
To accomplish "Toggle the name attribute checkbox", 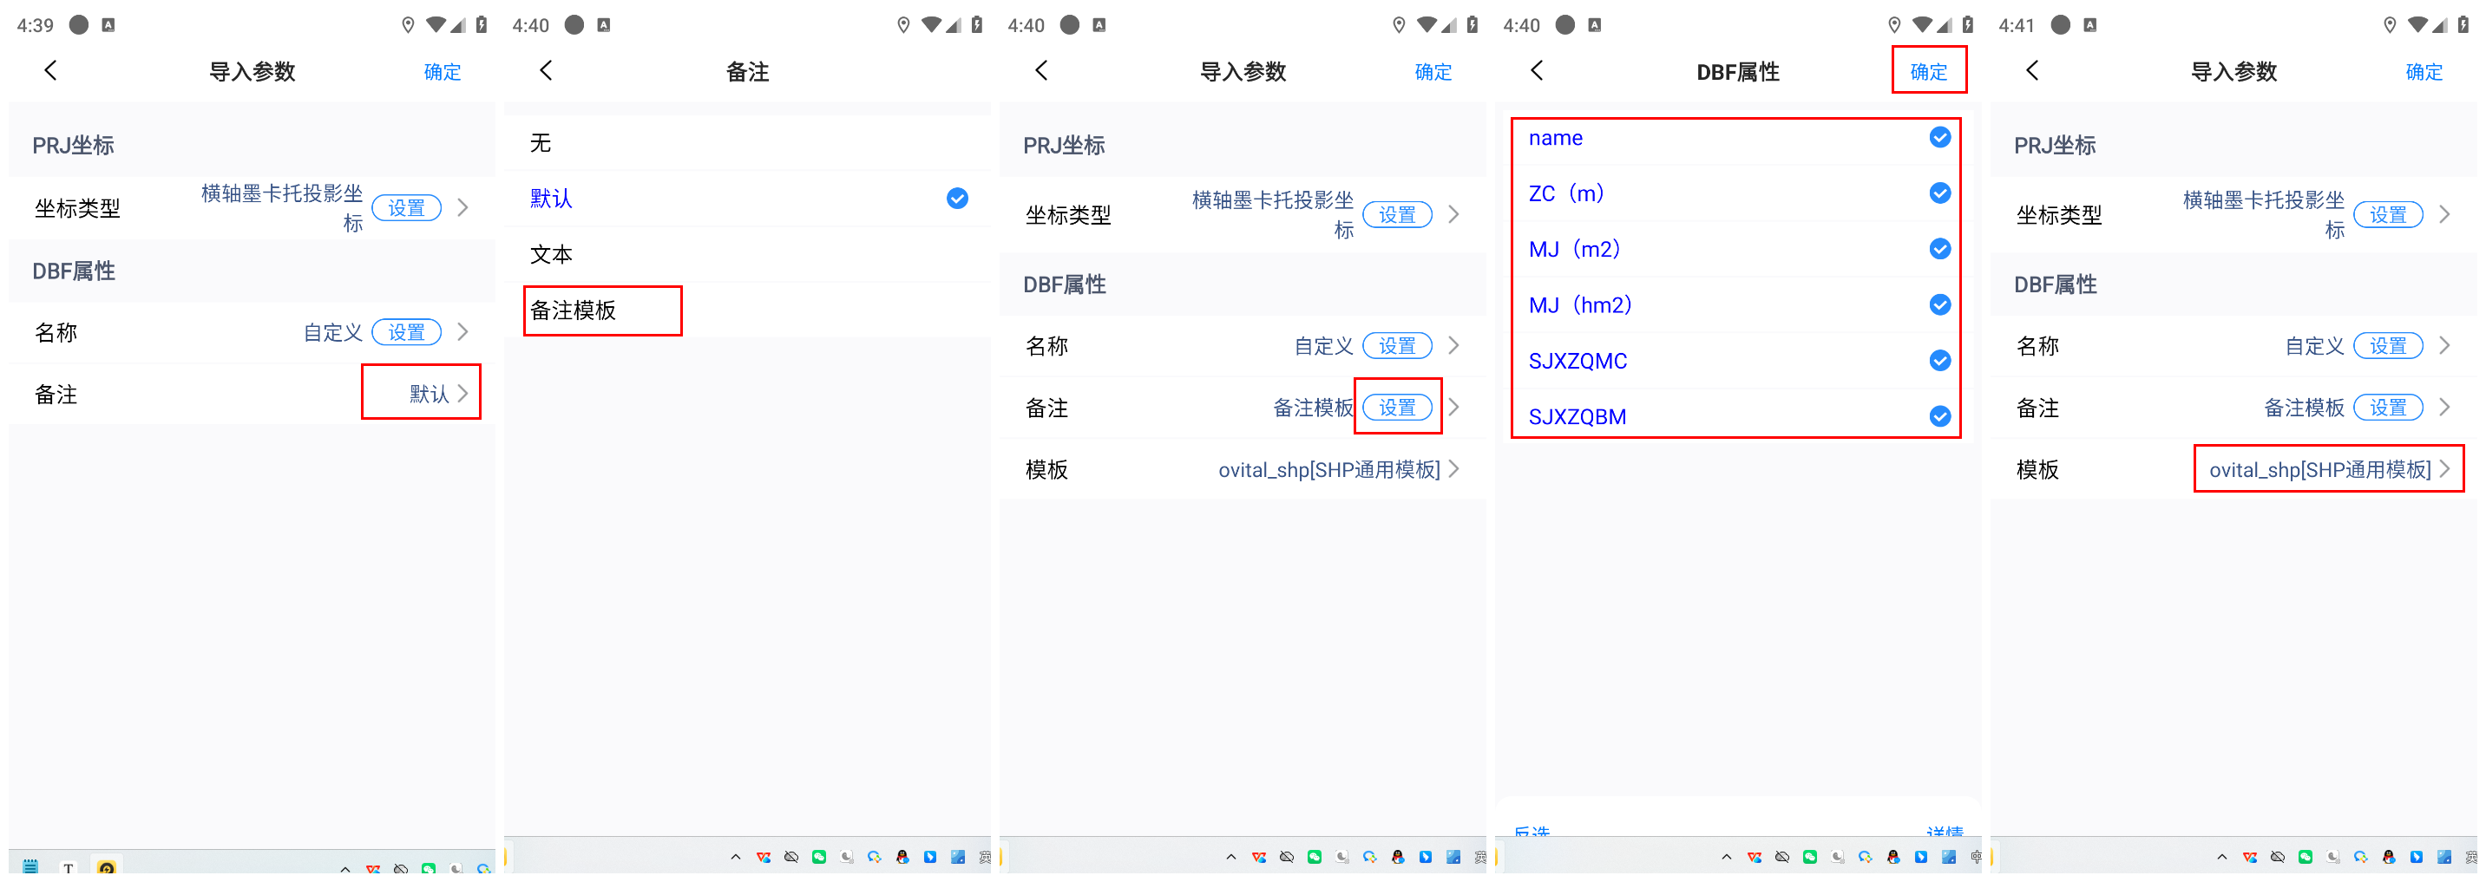I will point(1940,137).
